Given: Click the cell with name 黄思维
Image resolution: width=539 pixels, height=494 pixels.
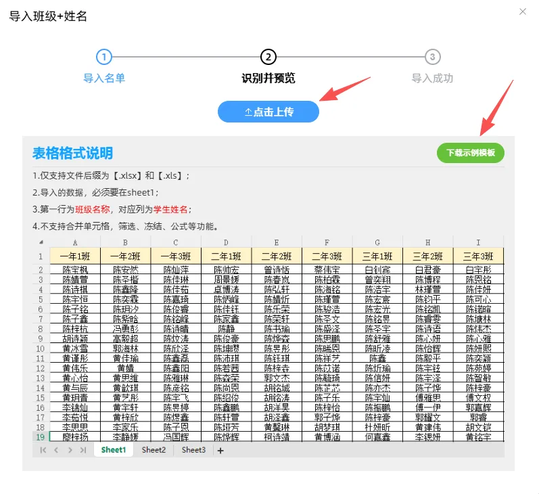Looking at the screenshot, I should [x=126, y=378].
